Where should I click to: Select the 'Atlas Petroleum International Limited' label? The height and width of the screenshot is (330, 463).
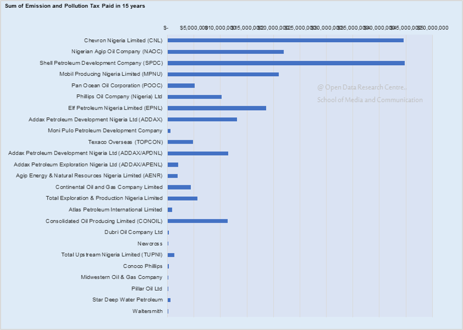click(x=115, y=209)
